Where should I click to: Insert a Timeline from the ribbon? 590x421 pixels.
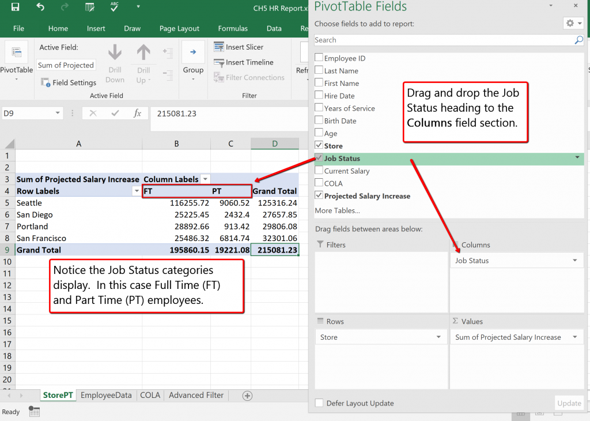243,62
